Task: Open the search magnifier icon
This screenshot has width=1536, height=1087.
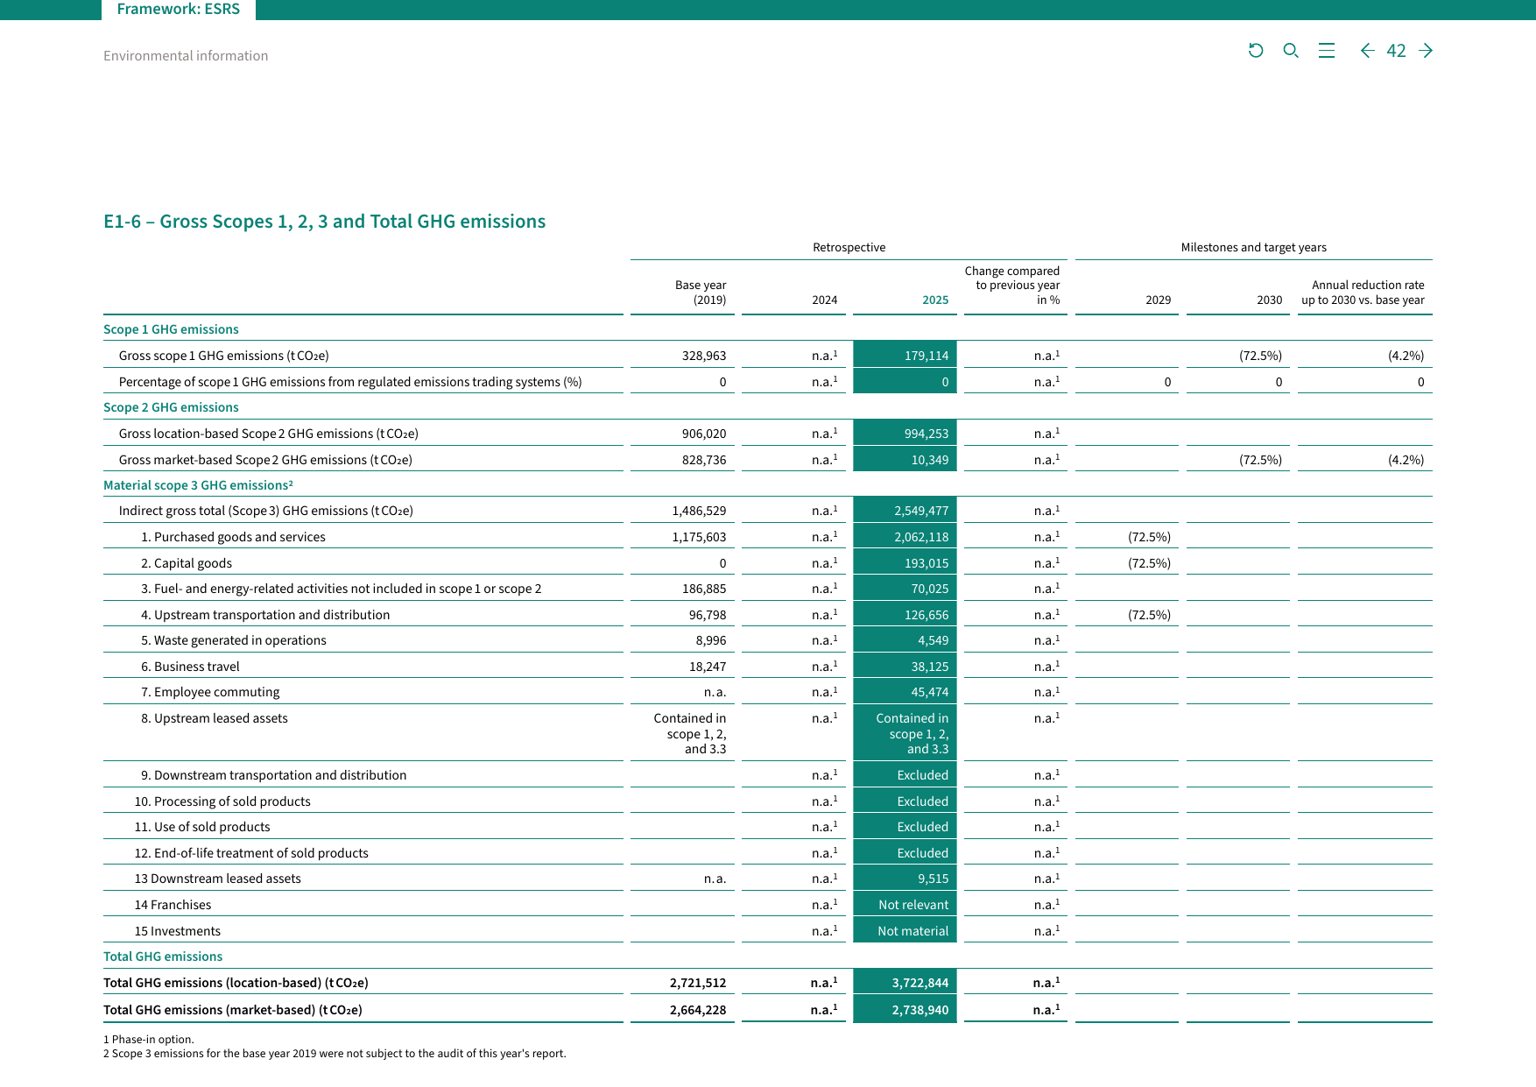Action: pos(1291,51)
